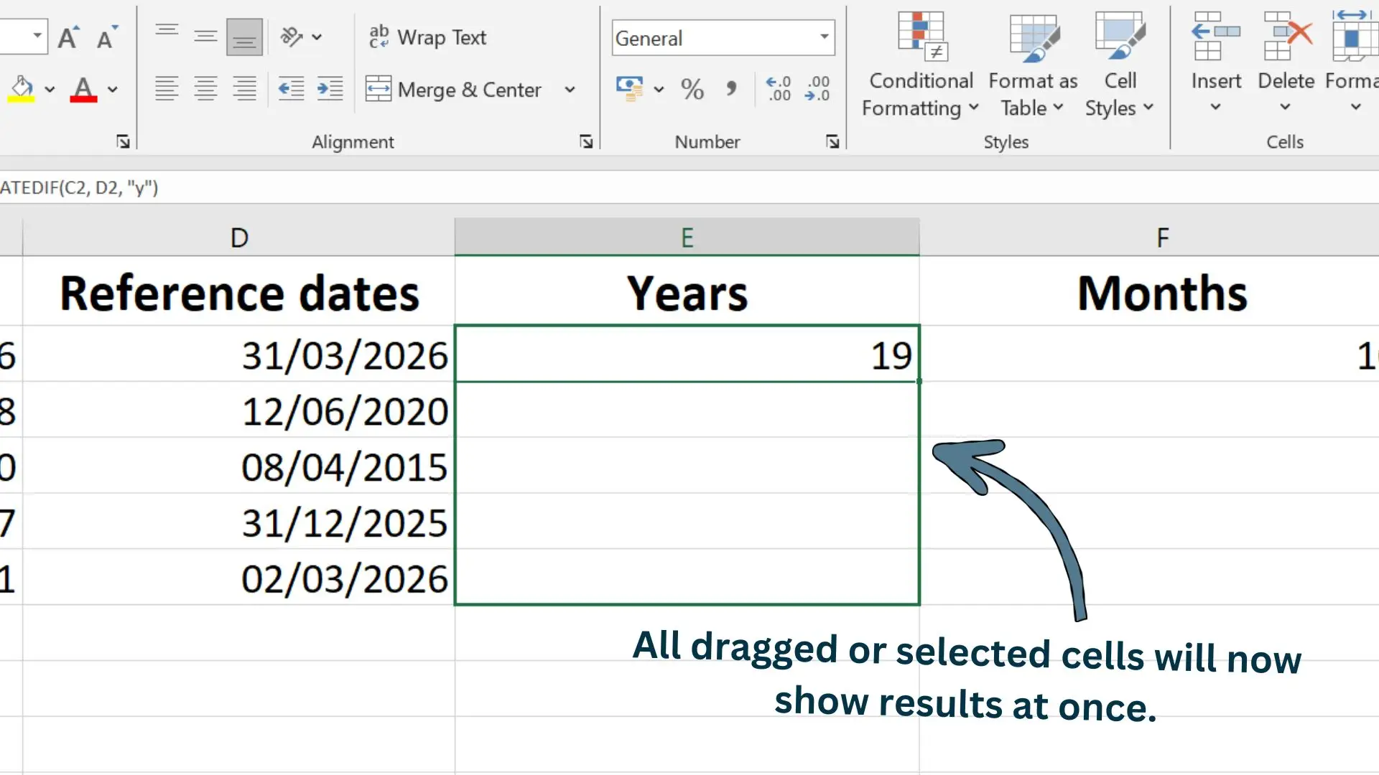Click the Comma Style icon

click(x=732, y=89)
